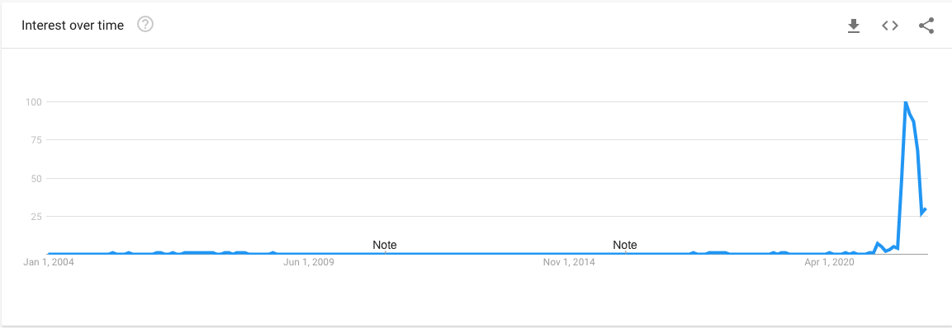The height and width of the screenshot is (328, 952).
Task: Click the Nov 1, 2014 axis date
Action: [x=569, y=263]
